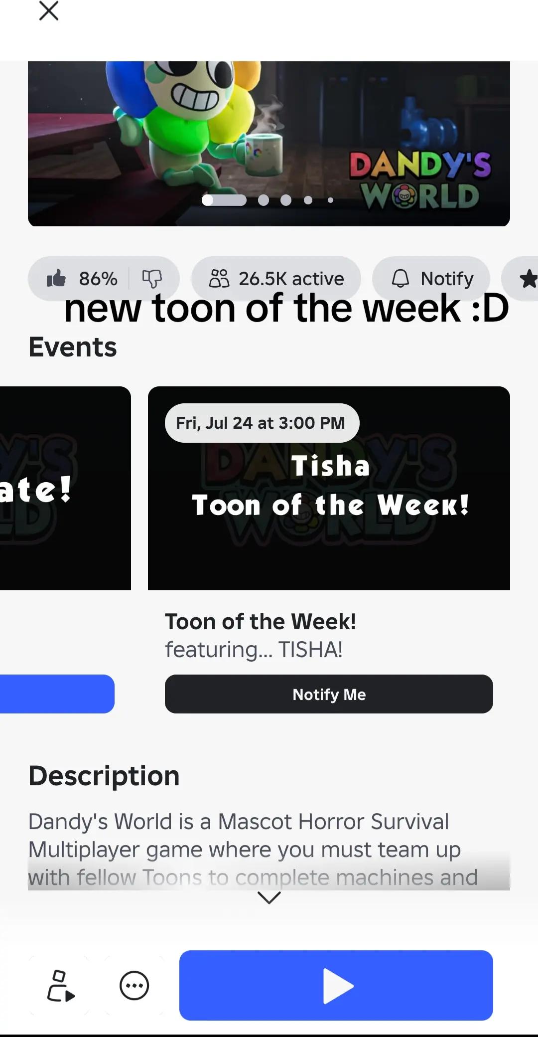Open Tisha Toon of the Week thumbnail
The height and width of the screenshot is (1037, 538).
click(x=329, y=489)
